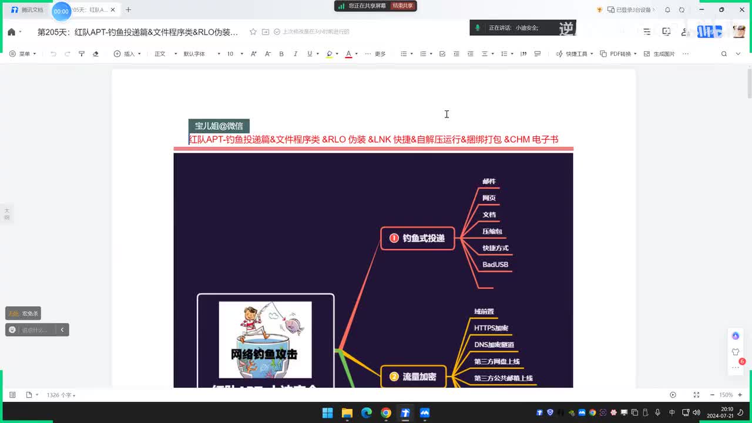This screenshot has width=752, height=423.
Task: Open a new tab with plus button
Action: (128, 9)
